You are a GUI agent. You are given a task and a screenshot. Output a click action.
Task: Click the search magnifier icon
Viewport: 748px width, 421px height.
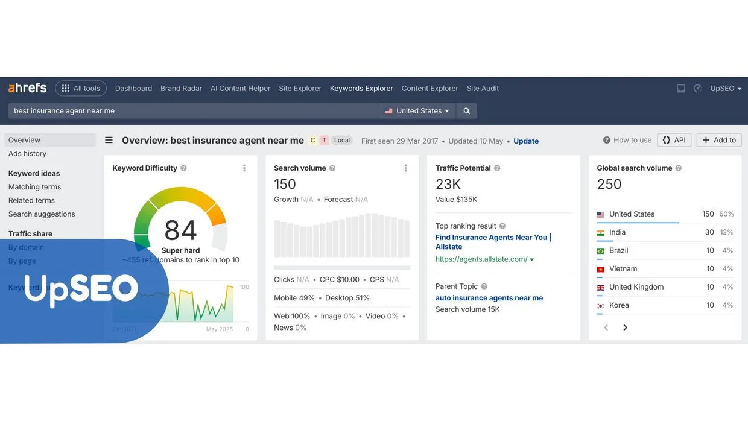pos(466,110)
